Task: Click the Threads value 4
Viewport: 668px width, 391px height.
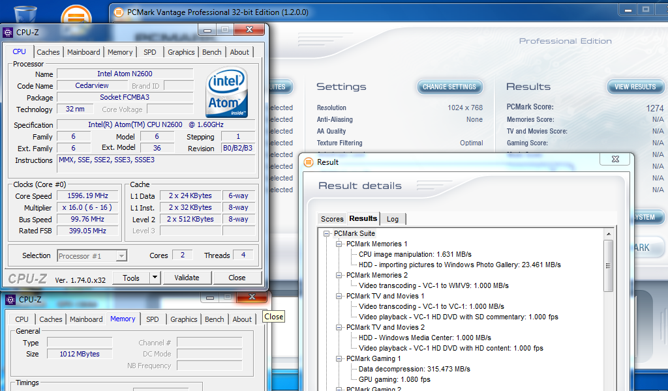Action: [243, 255]
